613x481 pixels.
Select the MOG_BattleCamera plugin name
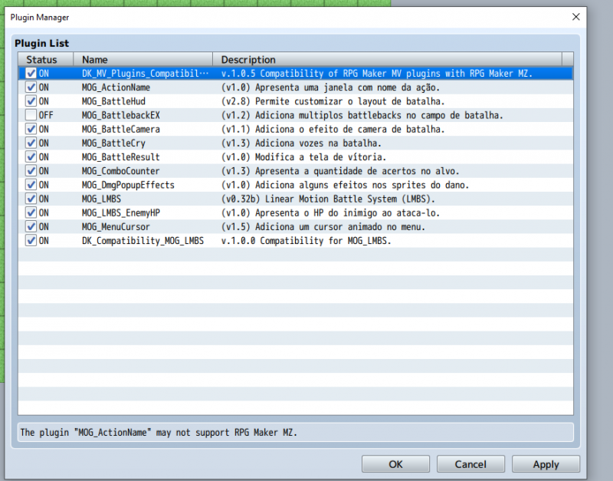point(121,129)
